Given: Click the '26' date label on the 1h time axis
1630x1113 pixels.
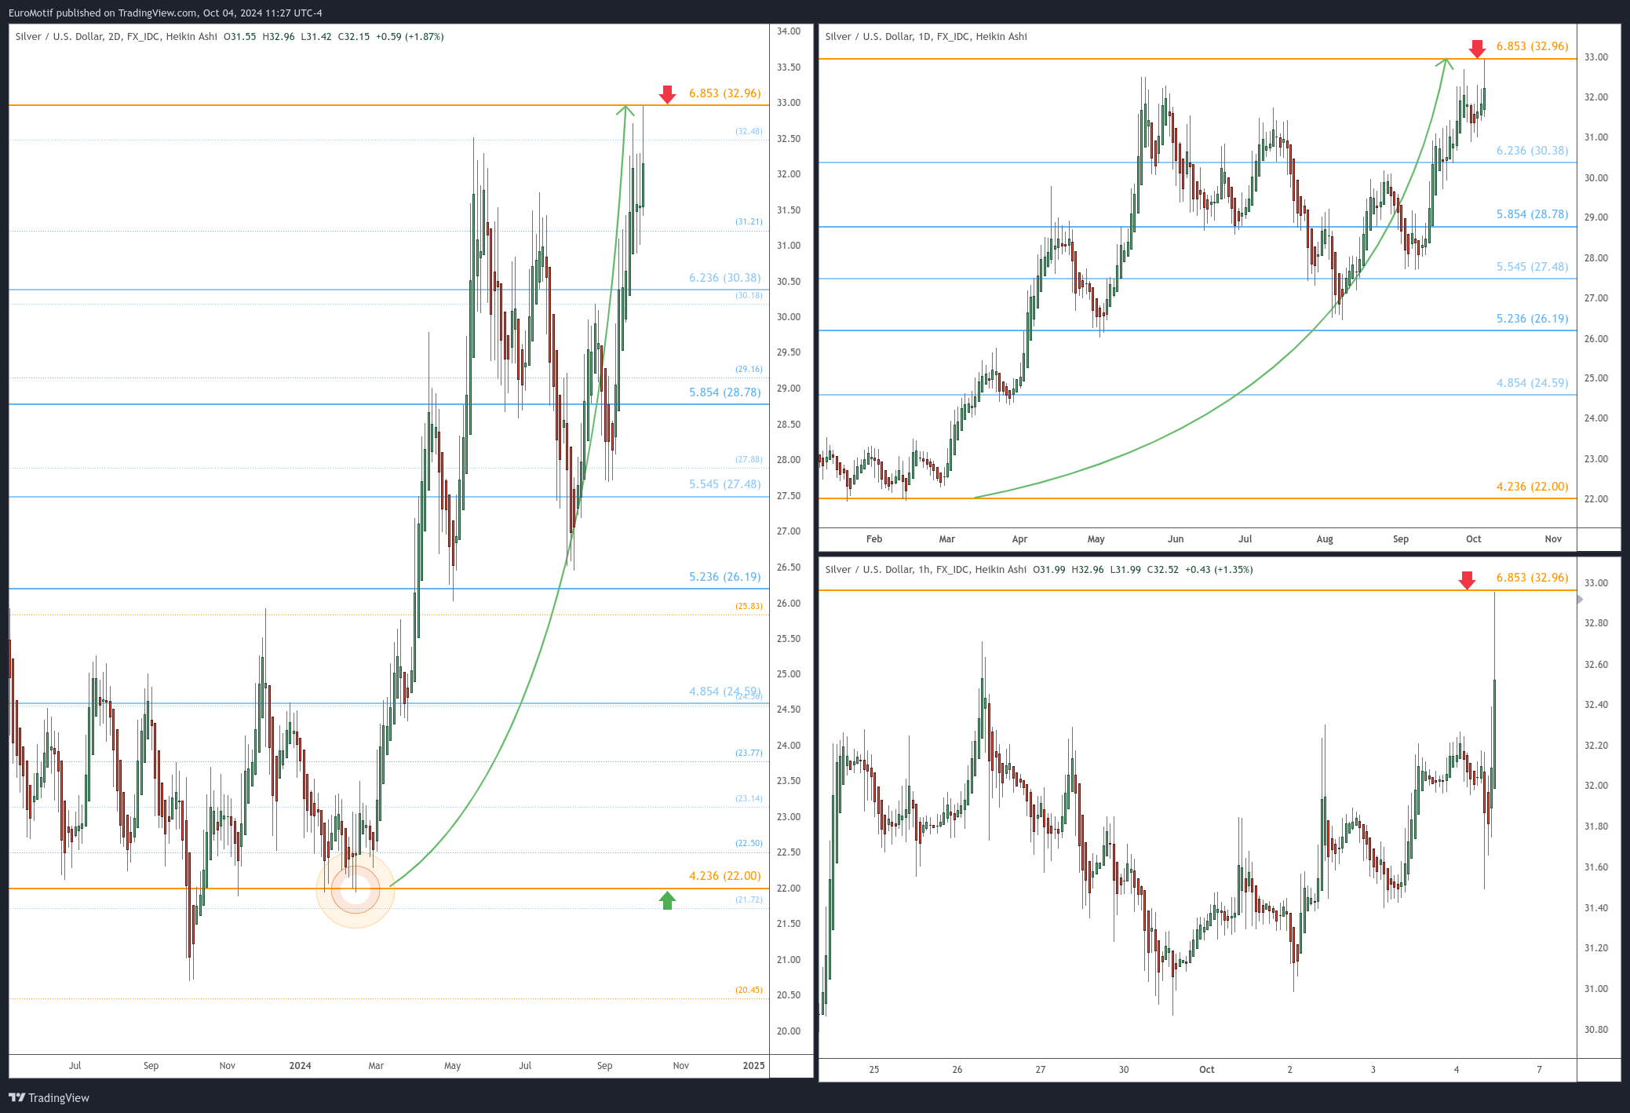Looking at the screenshot, I should [x=957, y=1070].
